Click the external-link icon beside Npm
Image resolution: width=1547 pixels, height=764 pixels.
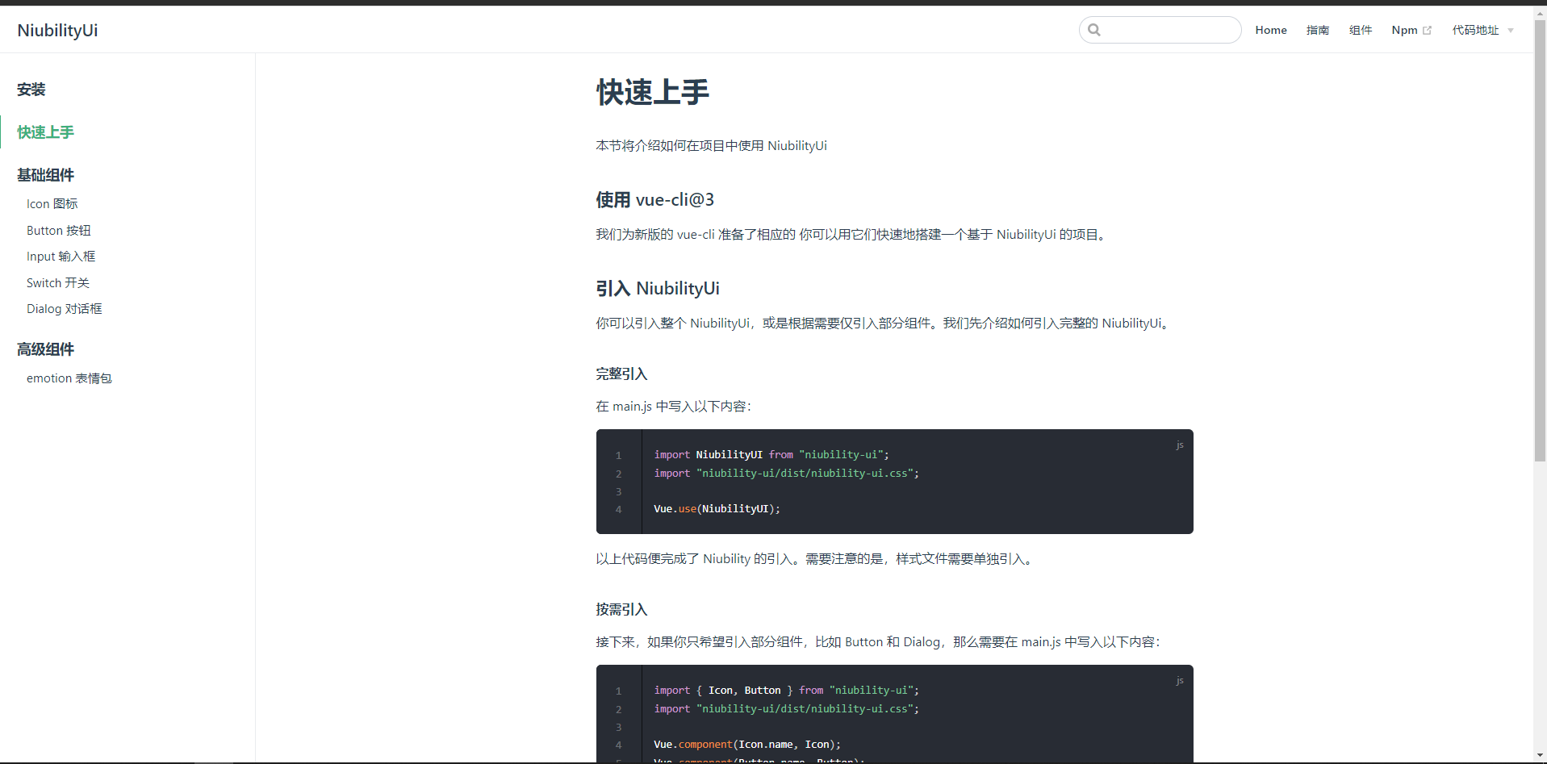click(1428, 29)
